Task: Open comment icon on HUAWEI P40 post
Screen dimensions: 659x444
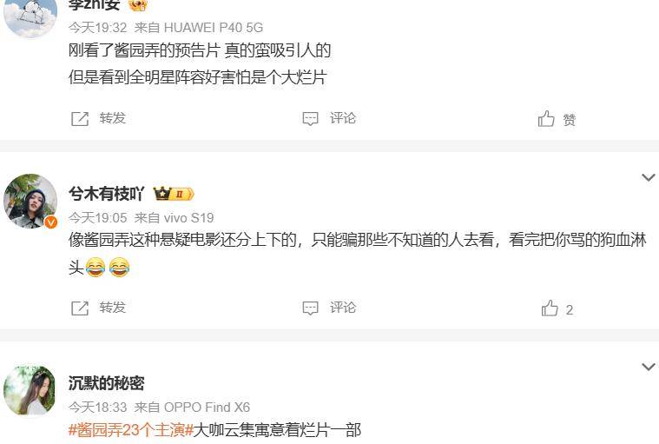Action: point(311,118)
